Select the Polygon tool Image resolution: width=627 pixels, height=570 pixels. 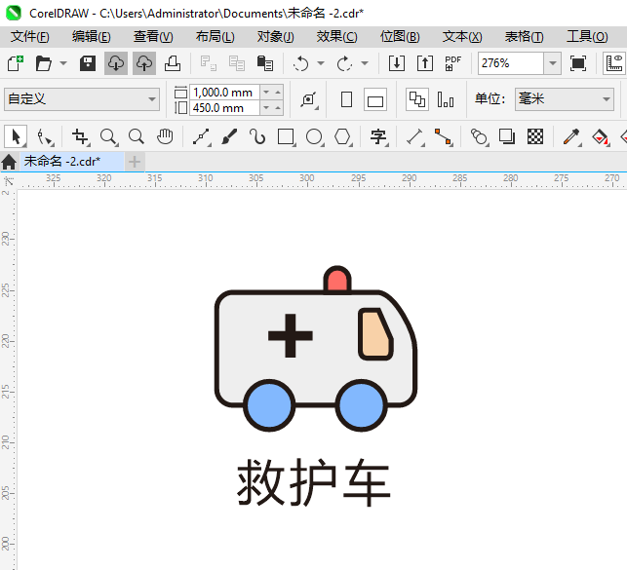point(343,137)
